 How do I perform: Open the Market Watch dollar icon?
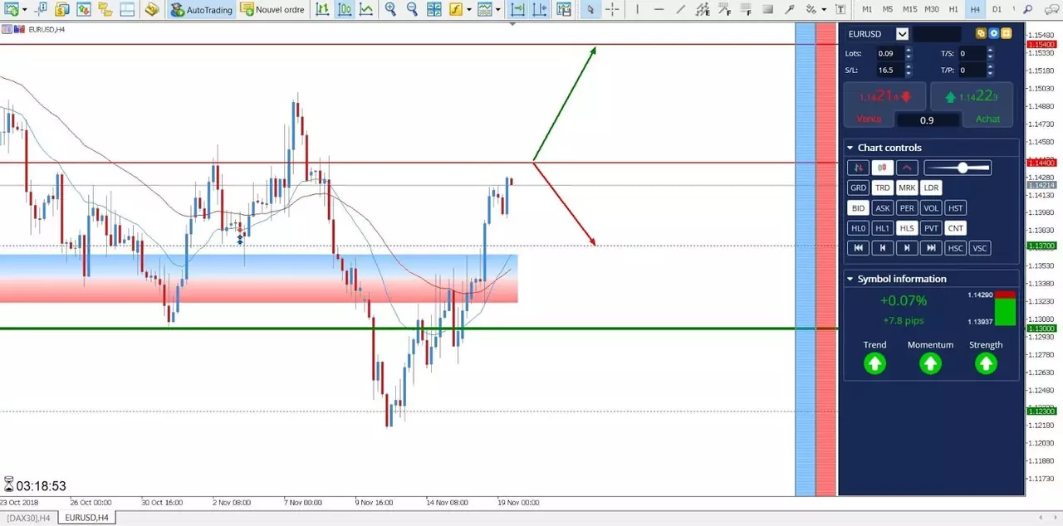(x=62, y=10)
